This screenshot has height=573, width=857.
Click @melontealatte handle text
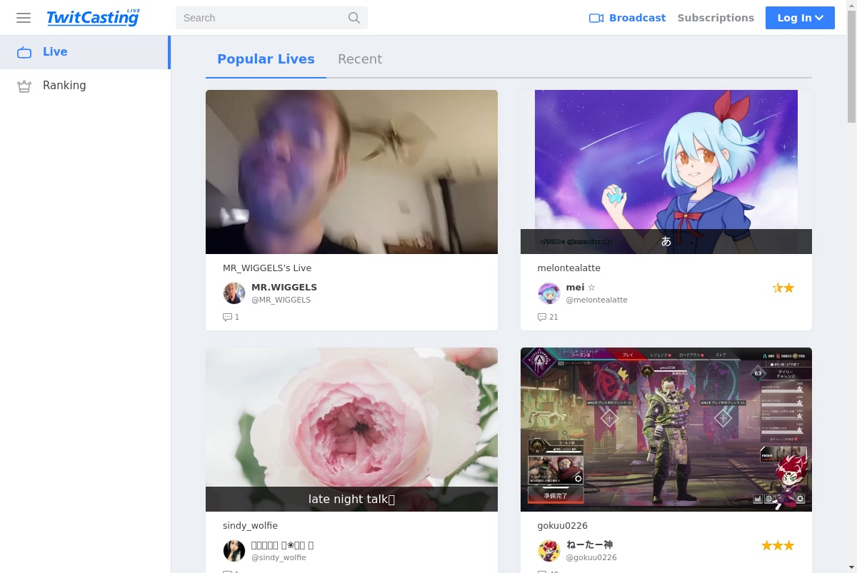coord(597,300)
